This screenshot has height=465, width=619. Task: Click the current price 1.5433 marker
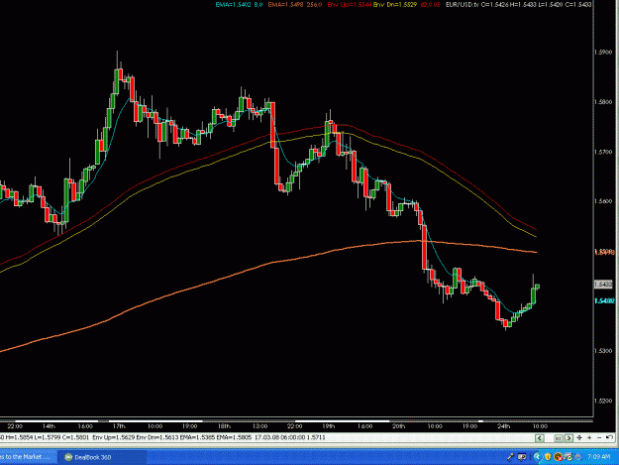pyautogui.click(x=603, y=285)
